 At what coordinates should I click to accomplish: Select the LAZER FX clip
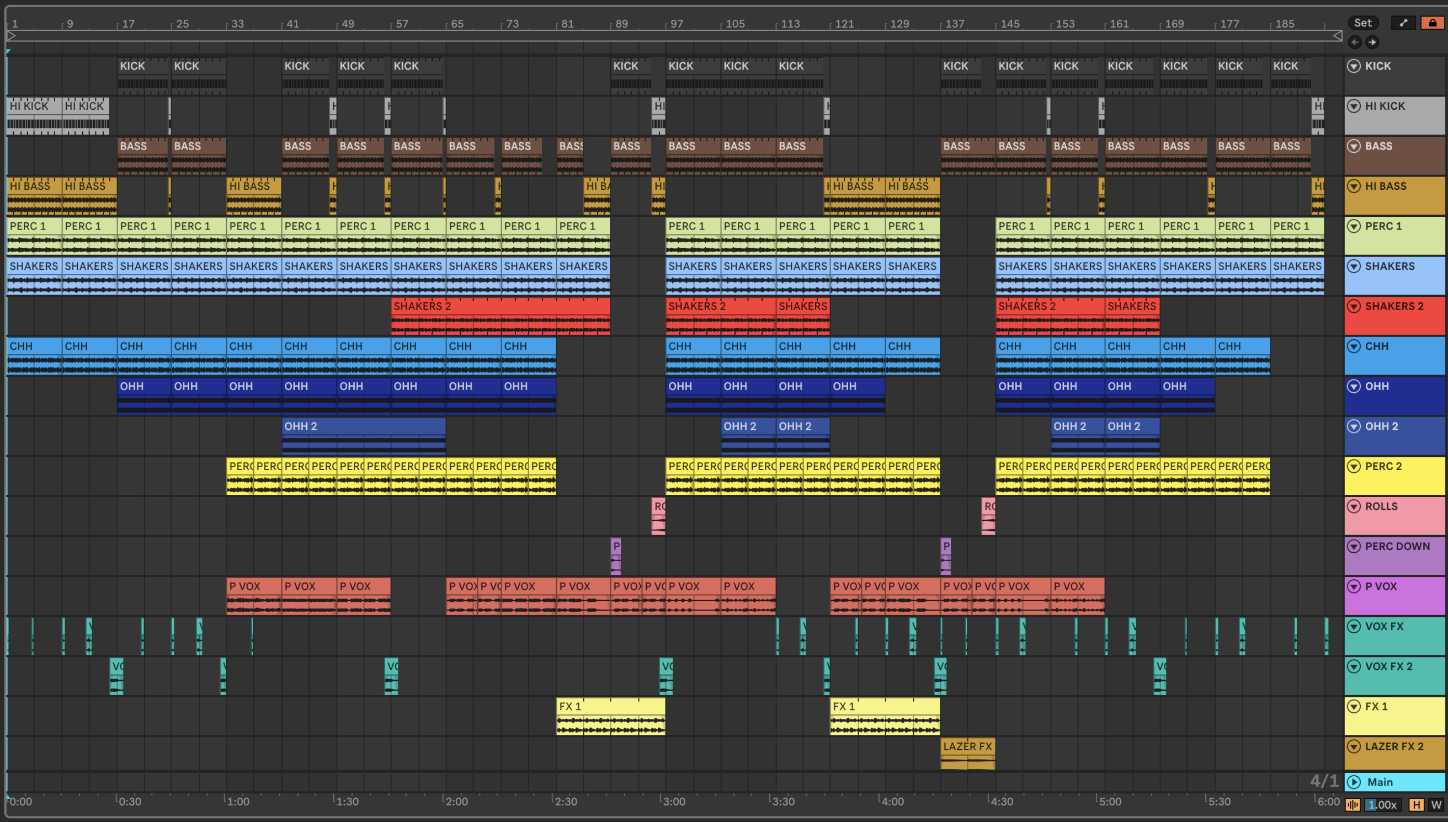(x=967, y=746)
